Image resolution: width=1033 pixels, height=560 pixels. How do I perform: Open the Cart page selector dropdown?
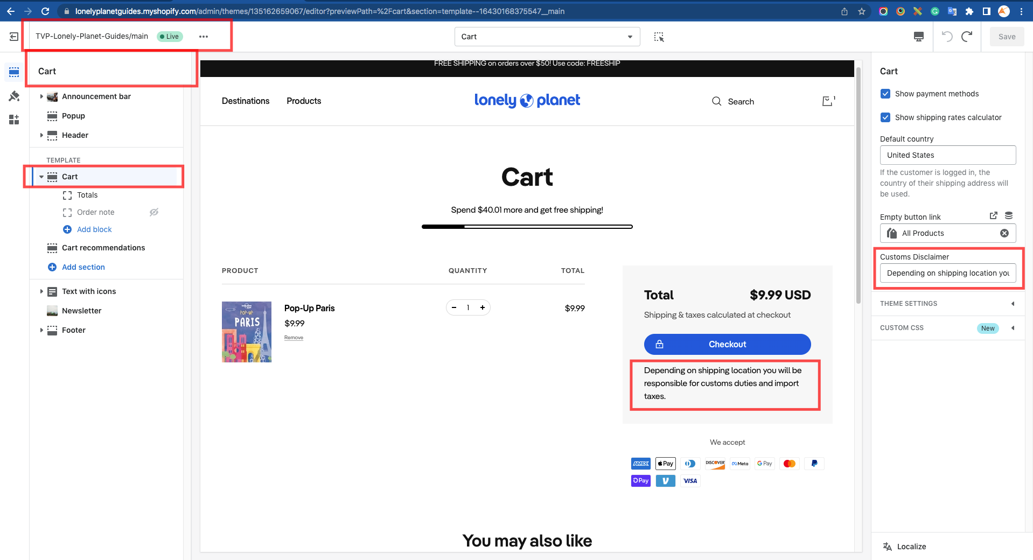point(547,37)
